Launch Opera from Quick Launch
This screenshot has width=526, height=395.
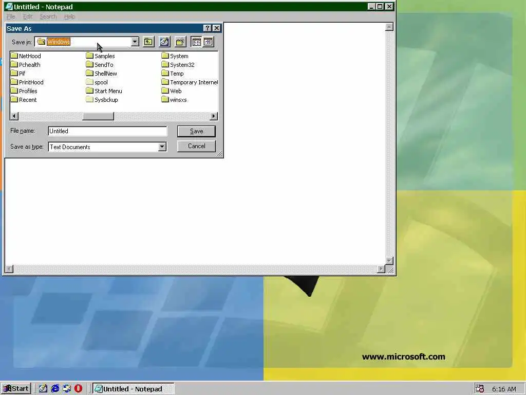pos(78,389)
